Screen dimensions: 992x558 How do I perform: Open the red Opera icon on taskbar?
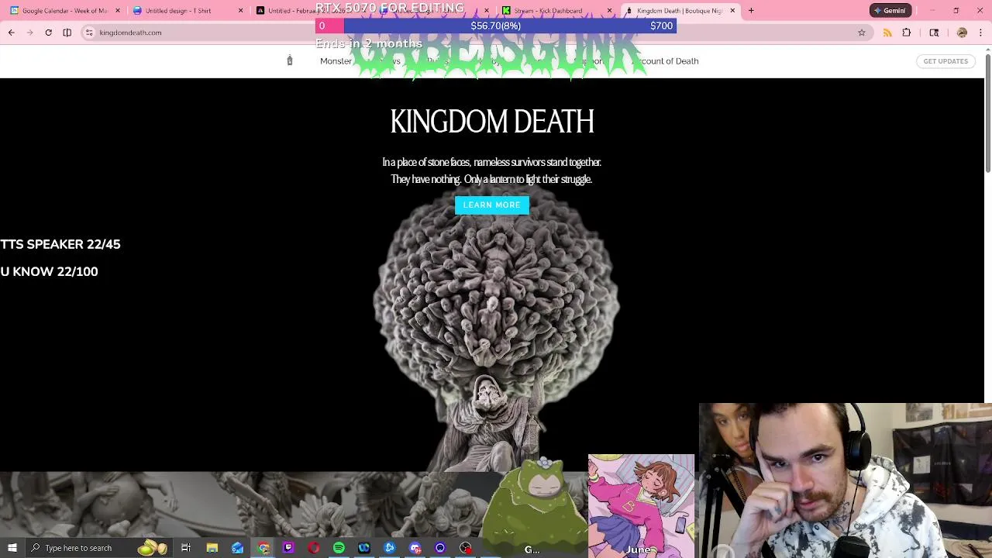[x=314, y=548]
